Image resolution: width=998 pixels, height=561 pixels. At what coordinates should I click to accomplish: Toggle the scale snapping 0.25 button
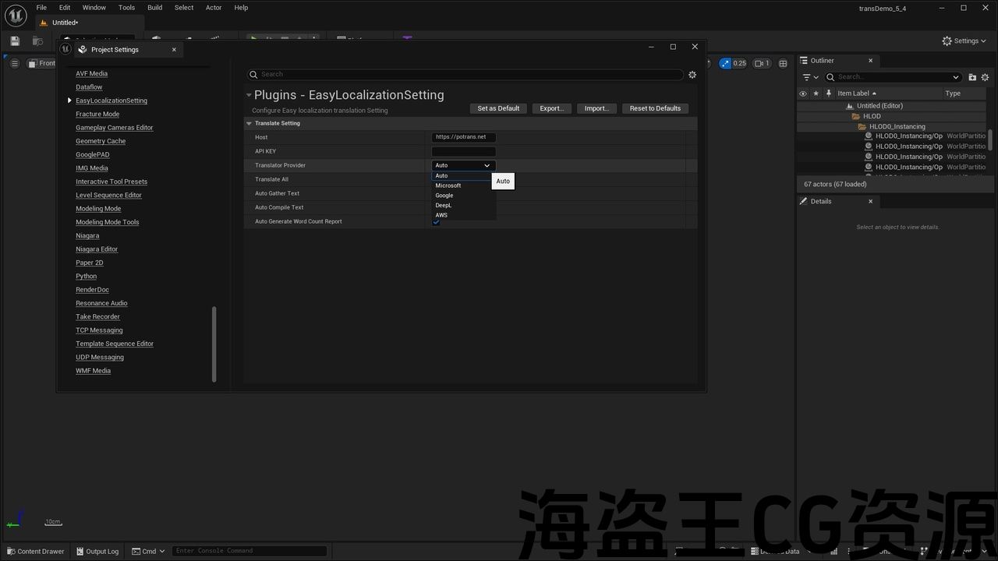pos(733,63)
